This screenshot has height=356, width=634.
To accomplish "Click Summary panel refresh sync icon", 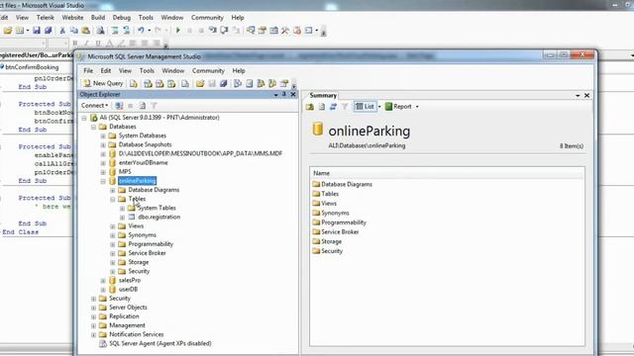I will [333, 107].
